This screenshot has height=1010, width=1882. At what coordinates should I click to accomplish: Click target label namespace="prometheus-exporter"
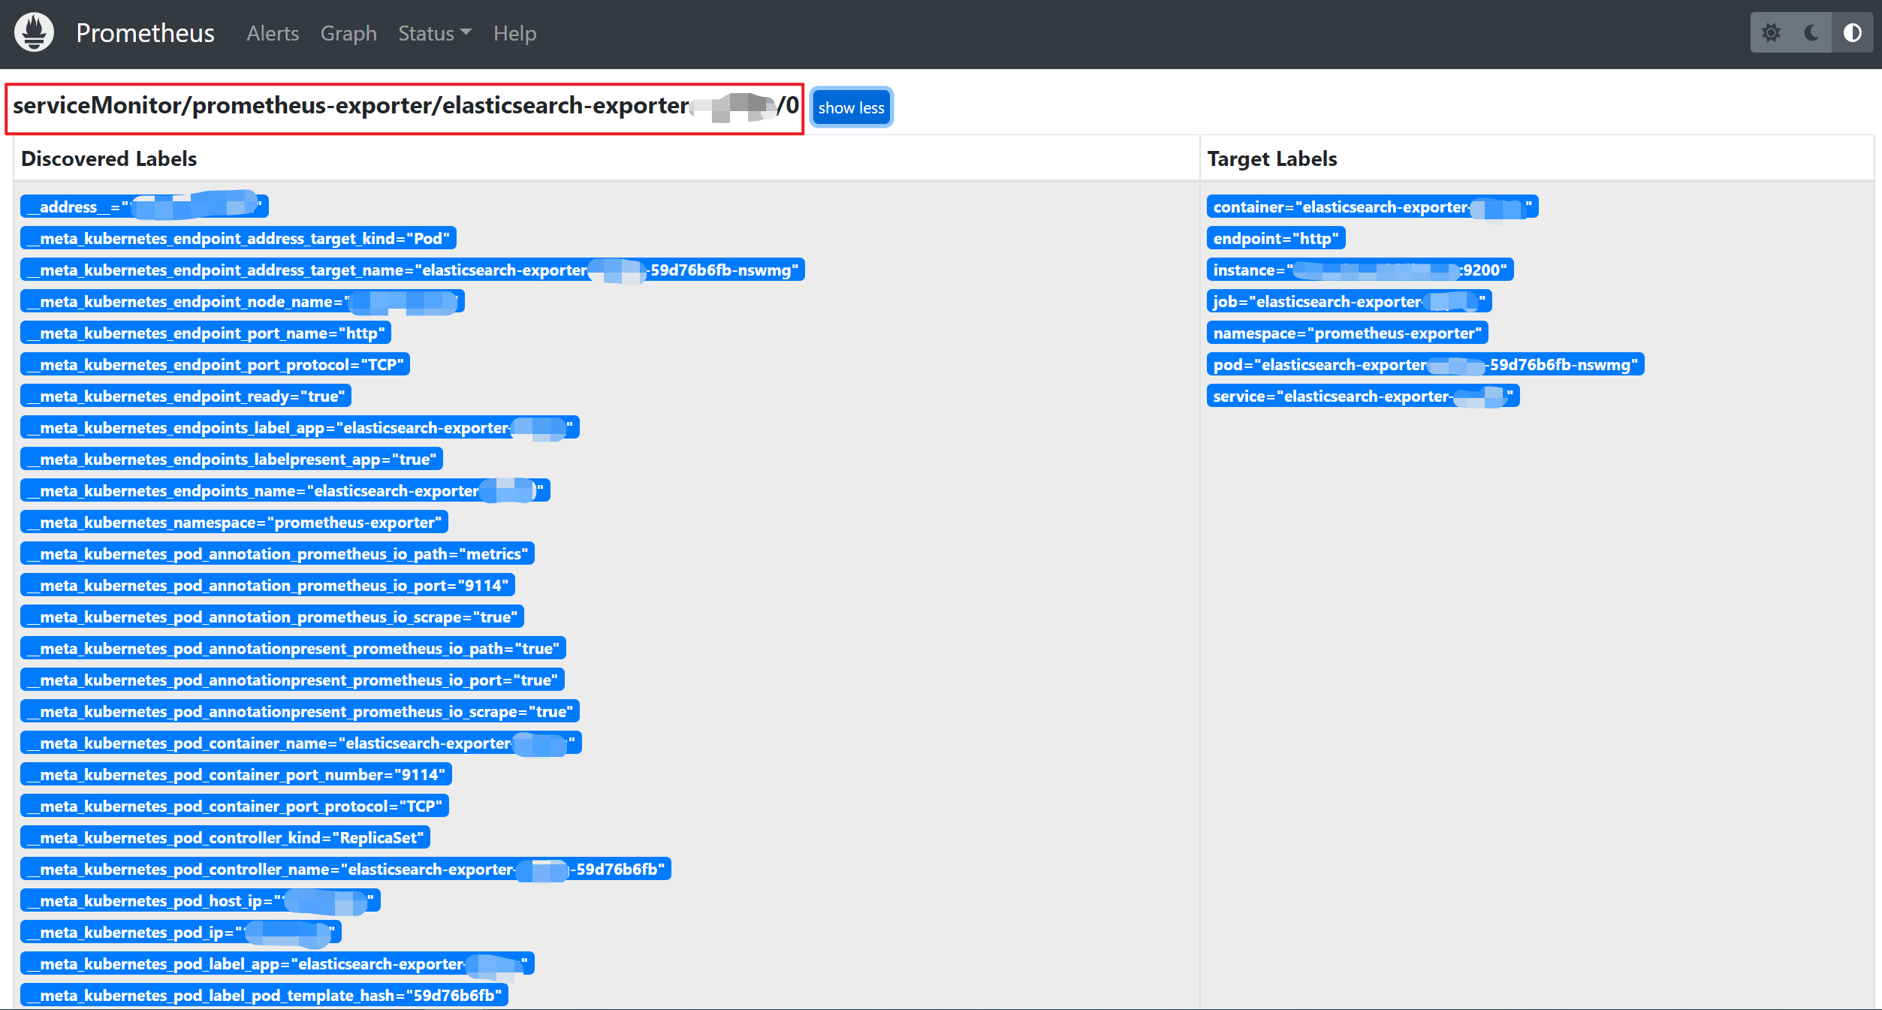[1347, 333]
